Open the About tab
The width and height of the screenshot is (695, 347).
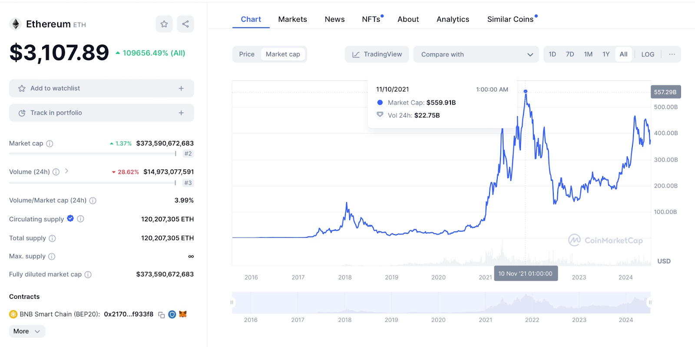click(x=408, y=20)
